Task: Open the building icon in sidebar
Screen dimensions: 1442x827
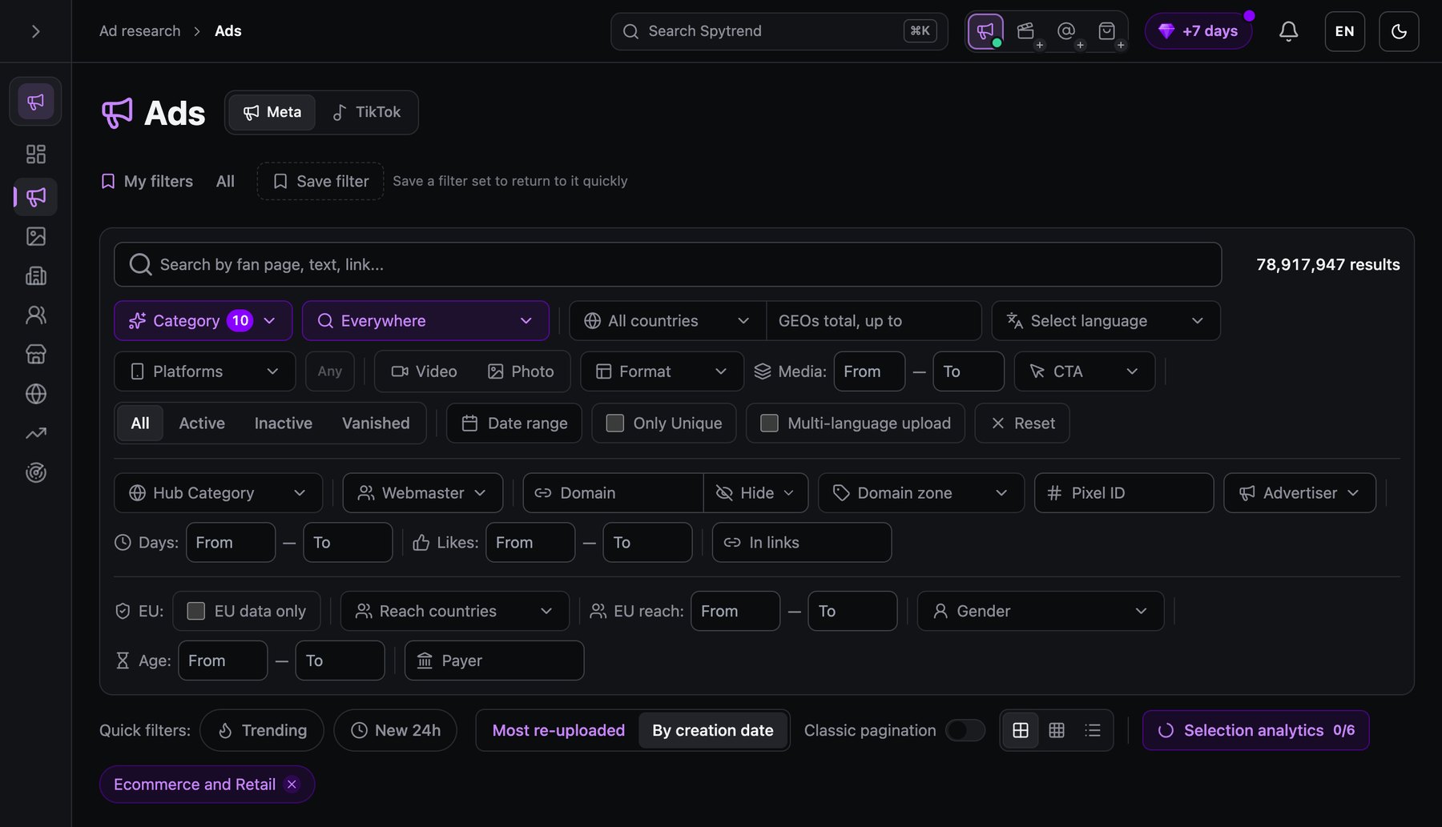Action: [x=36, y=275]
